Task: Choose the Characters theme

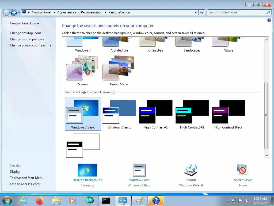Action: click(x=156, y=45)
